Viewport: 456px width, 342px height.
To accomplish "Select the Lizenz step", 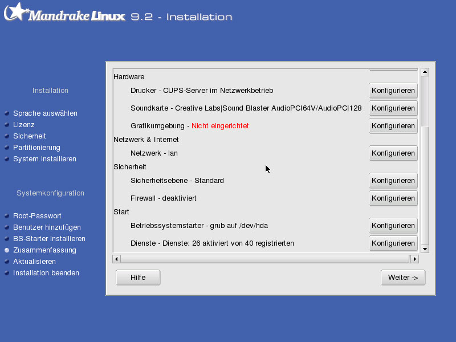I will (23, 125).
